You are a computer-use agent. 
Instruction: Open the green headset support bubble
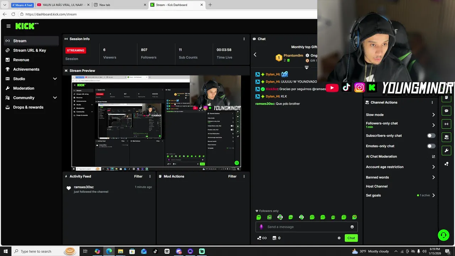pyautogui.click(x=444, y=235)
